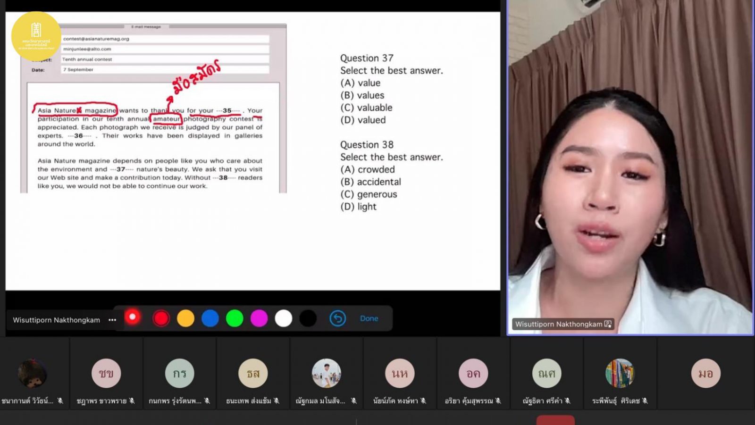Click the Question 37 heading
Image resolution: width=755 pixels, height=425 pixels.
pyautogui.click(x=367, y=58)
